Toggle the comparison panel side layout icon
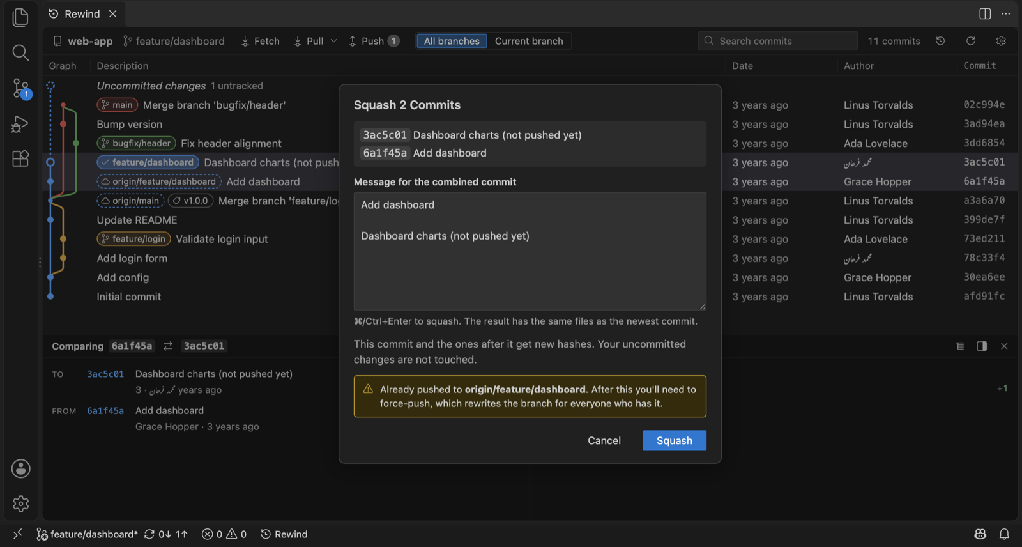The width and height of the screenshot is (1022, 547). click(x=982, y=346)
